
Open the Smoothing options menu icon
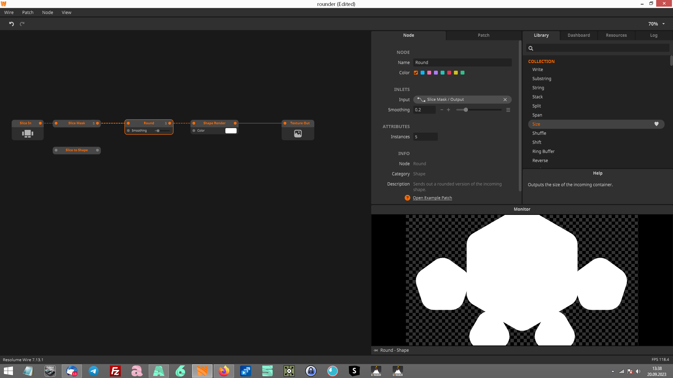508,110
